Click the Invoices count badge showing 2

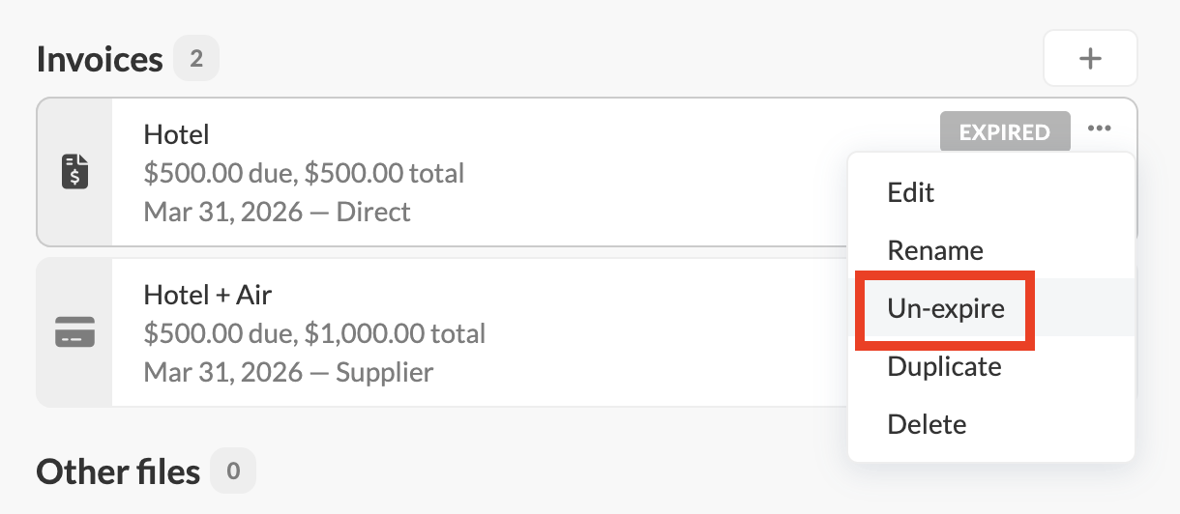tap(196, 59)
